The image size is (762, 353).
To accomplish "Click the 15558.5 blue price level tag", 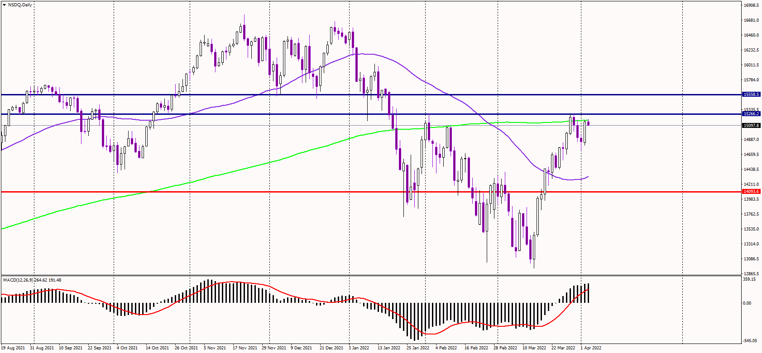I will tap(751, 94).
